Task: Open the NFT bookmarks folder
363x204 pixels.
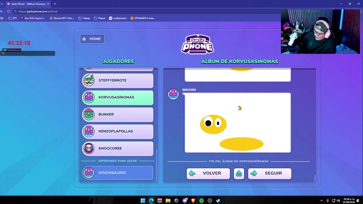Action: tap(13, 18)
